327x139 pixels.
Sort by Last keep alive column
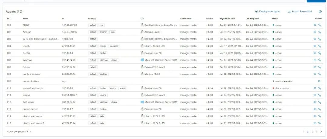252,18
